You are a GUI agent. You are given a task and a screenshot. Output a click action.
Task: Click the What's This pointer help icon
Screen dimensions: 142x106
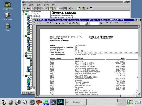point(91,8)
